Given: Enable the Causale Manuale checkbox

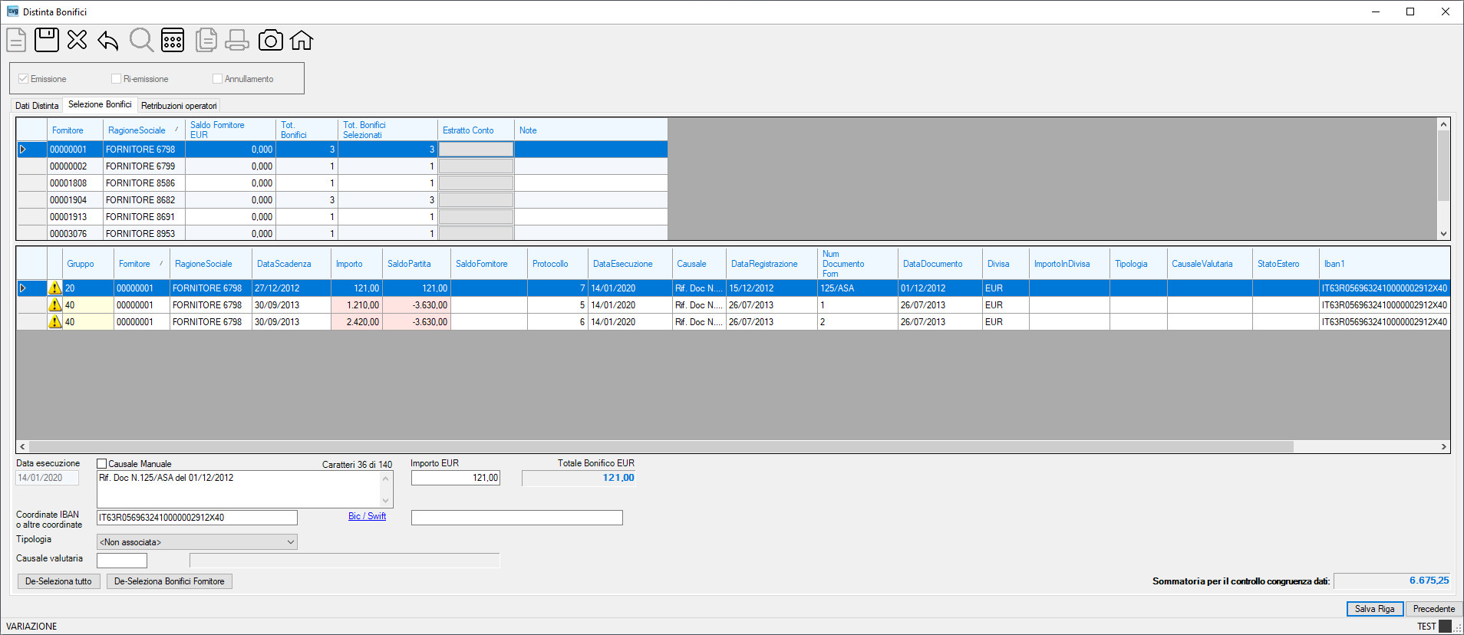Looking at the screenshot, I should (x=101, y=464).
